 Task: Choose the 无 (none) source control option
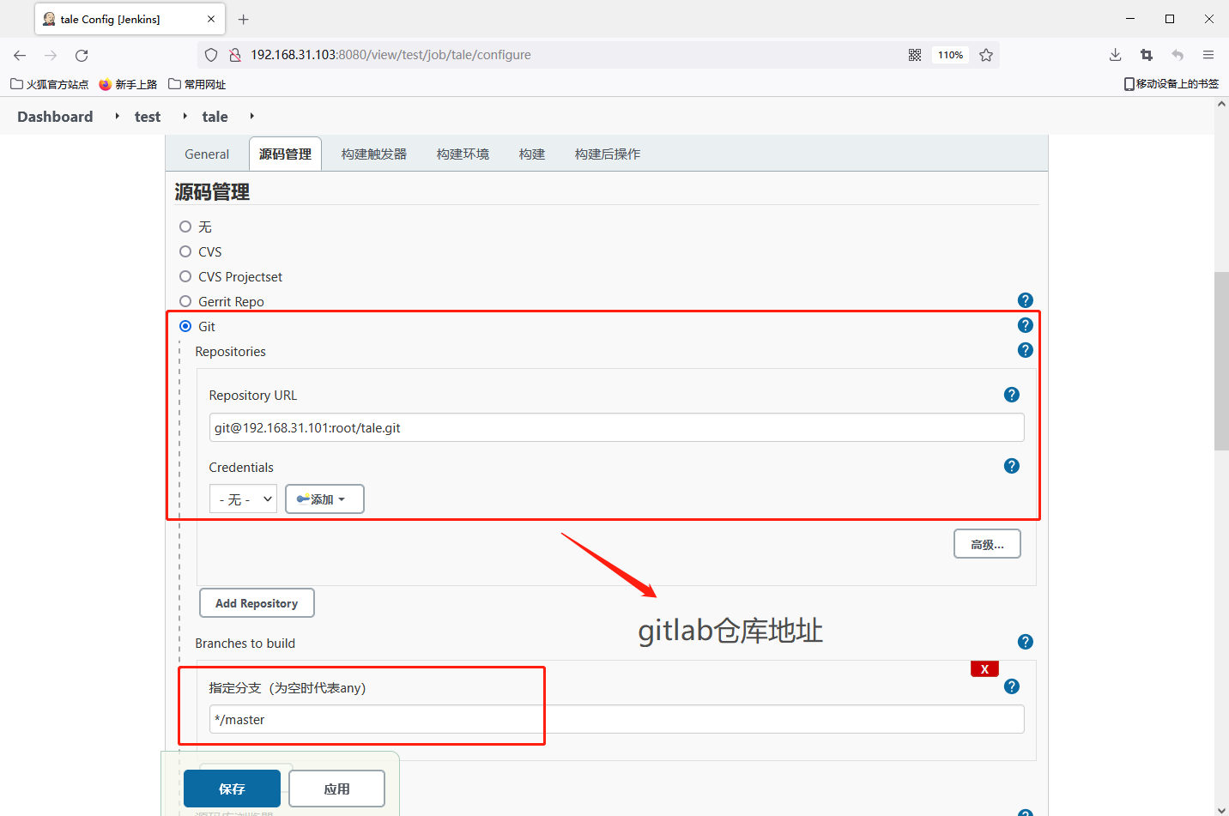185,227
